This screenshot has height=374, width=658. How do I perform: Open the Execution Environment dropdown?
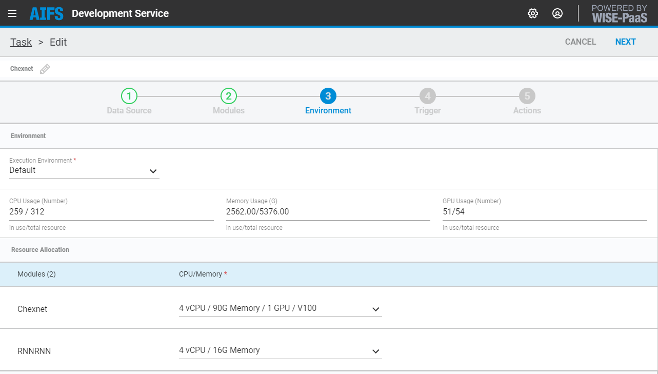click(x=84, y=171)
